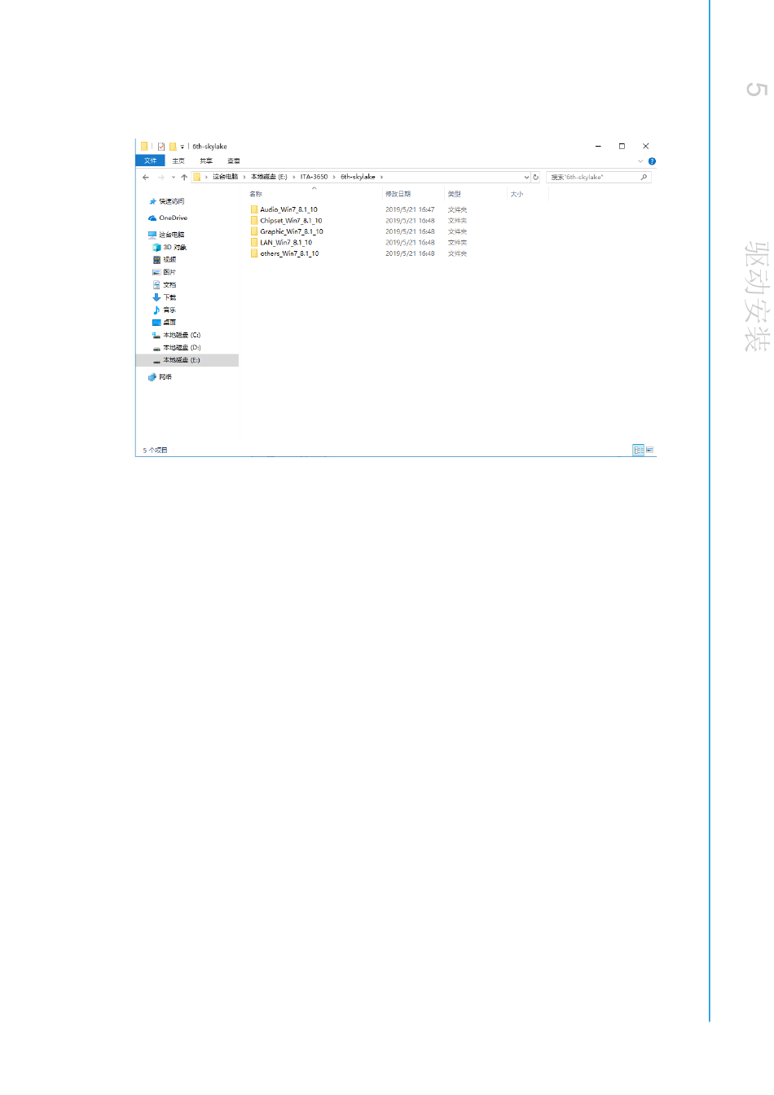Switch to details view in the status bar

tap(638, 450)
